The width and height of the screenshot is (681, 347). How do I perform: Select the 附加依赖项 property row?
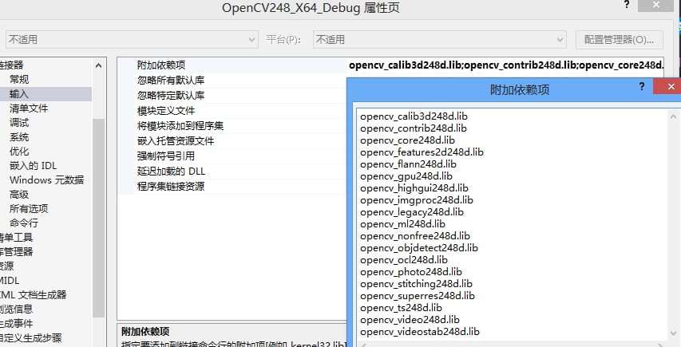tap(161, 65)
